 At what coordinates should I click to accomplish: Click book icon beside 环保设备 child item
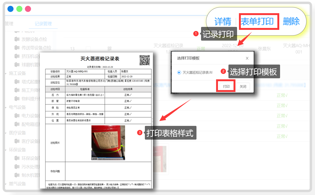pyautogui.click(x=17, y=158)
